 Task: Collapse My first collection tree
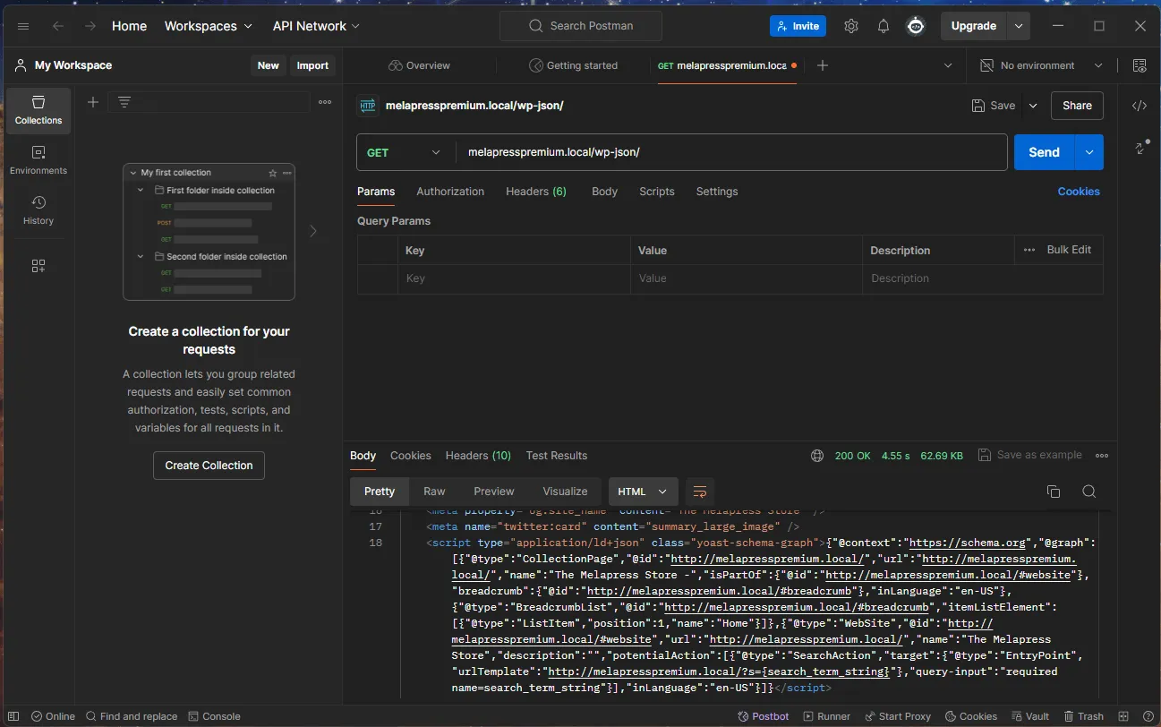tap(132, 173)
